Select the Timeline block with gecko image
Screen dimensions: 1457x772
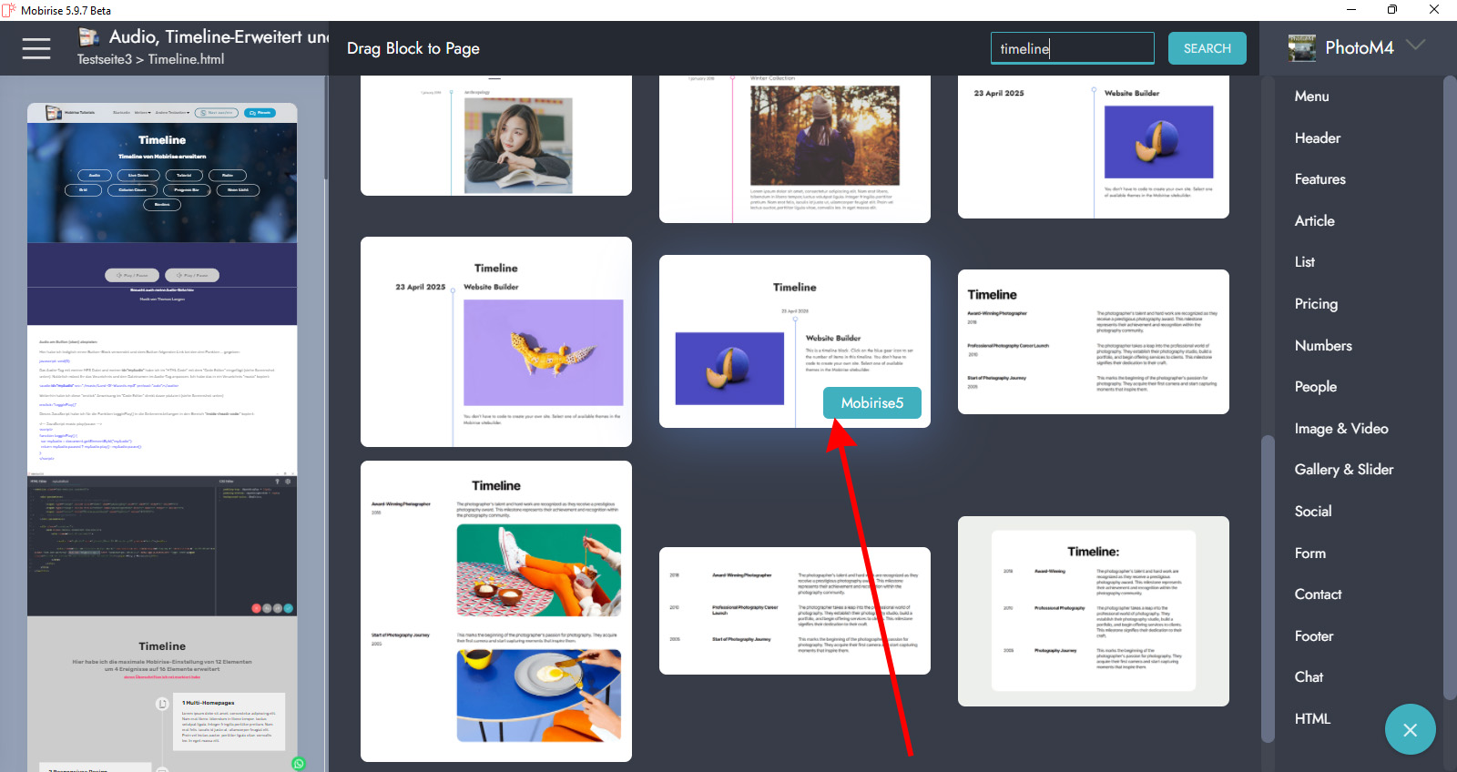pyautogui.click(x=496, y=342)
